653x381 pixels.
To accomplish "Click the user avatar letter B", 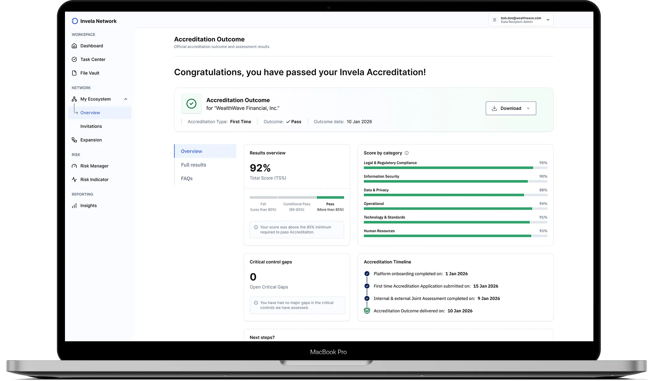I will pyautogui.click(x=495, y=20).
